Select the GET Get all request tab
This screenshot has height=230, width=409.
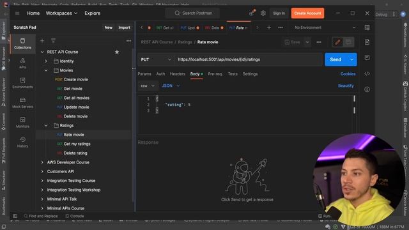point(165,28)
